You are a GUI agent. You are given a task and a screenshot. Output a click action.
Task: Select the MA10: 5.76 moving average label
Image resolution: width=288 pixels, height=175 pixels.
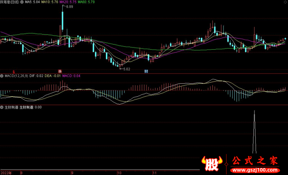(50, 2)
